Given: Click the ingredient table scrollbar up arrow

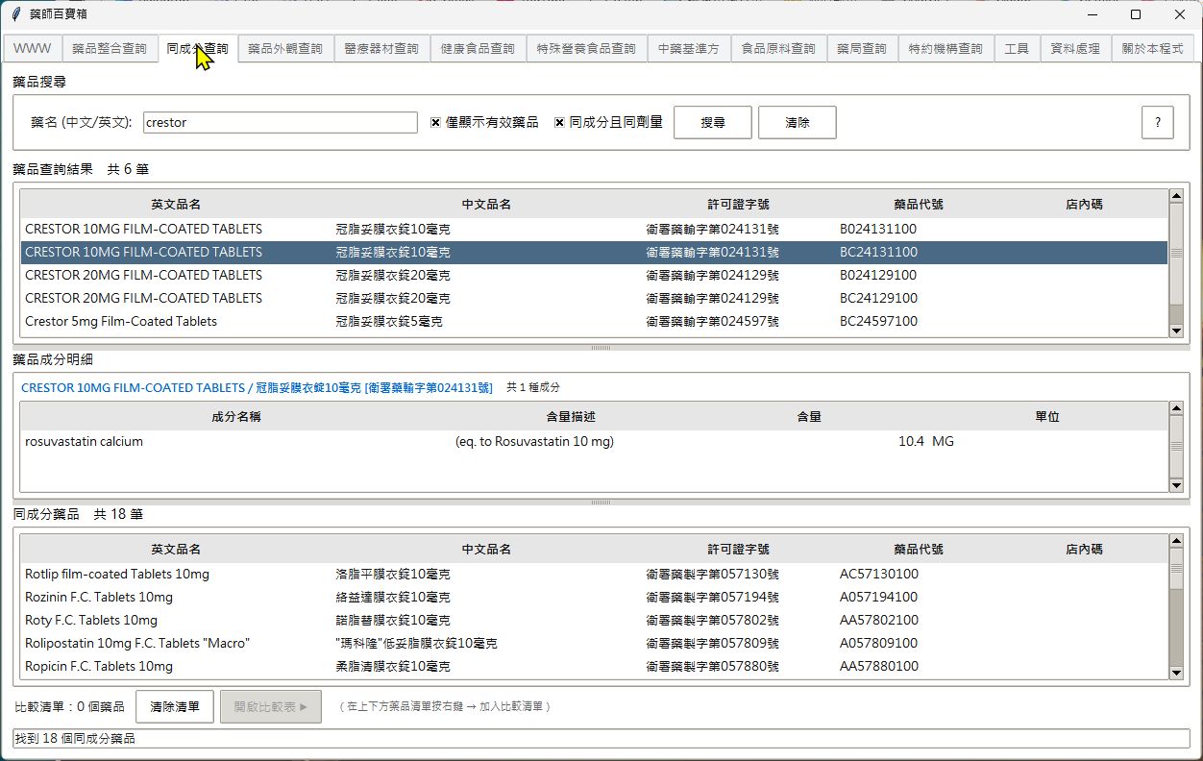Looking at the screenshot, I should 1176,409.
